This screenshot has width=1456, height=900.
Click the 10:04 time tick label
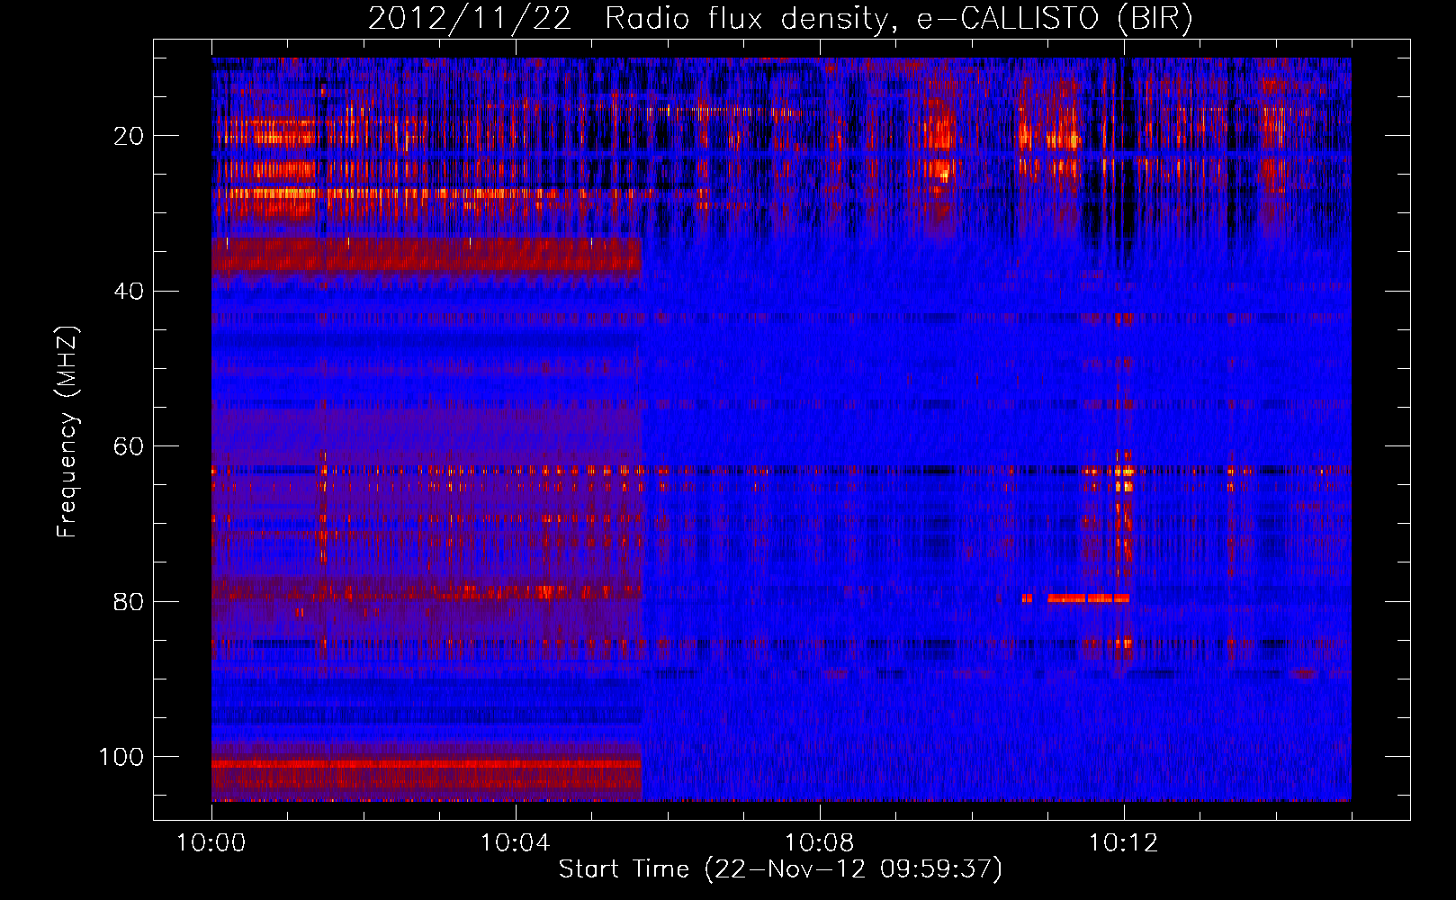coord(515,843)
